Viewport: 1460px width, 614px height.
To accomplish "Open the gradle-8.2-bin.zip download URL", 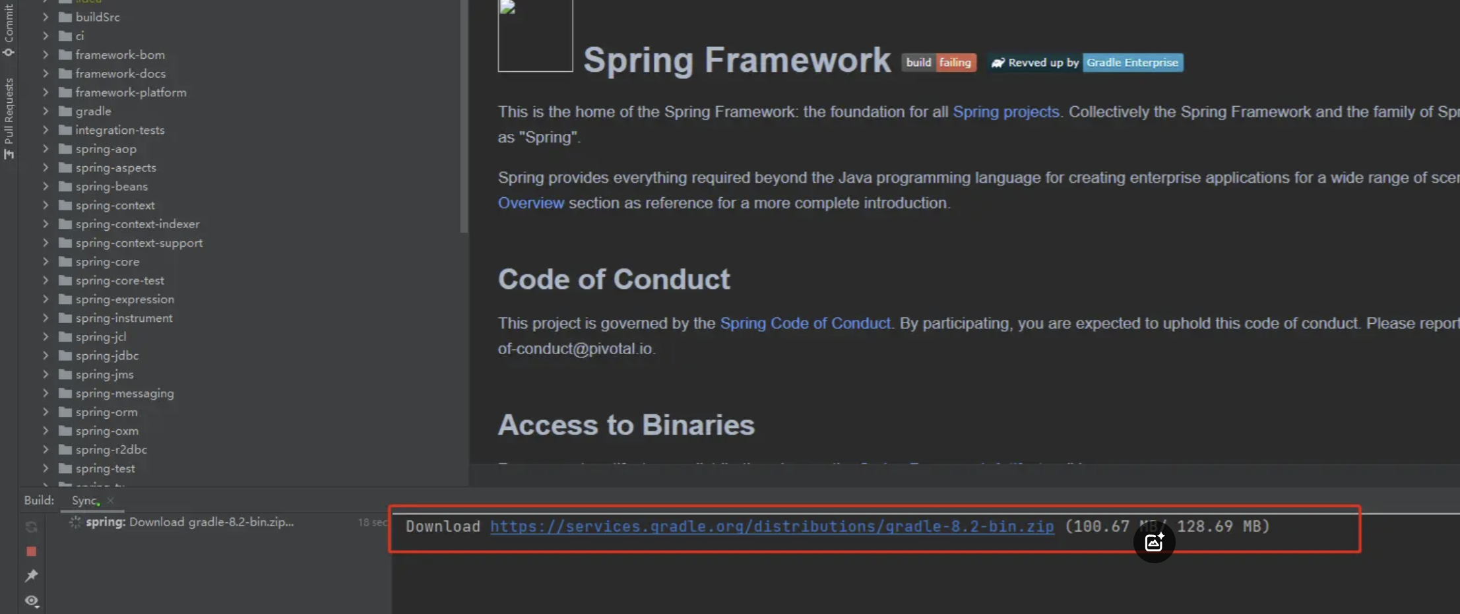I will pyautogui.click(x=772, y=526).
